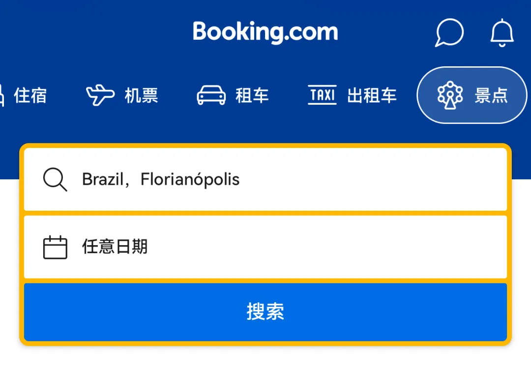Click the calendar icon
531x370 pixels.
[x=55, y=247]
